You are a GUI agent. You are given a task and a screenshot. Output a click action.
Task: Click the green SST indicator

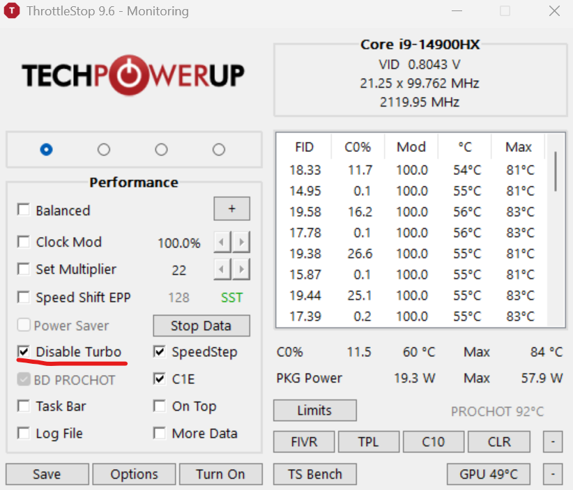click(231, 298)
